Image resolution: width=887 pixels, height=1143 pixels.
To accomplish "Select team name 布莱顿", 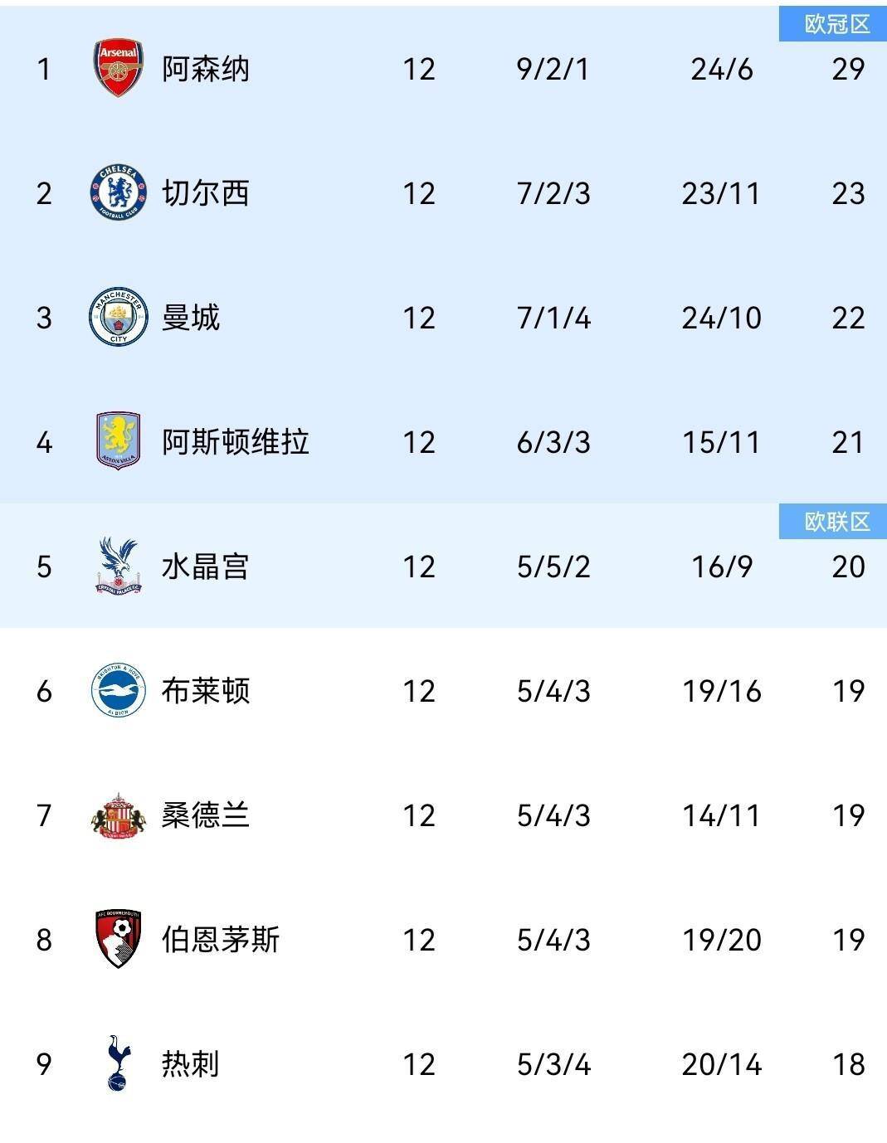I will click(x=205, y=691).
